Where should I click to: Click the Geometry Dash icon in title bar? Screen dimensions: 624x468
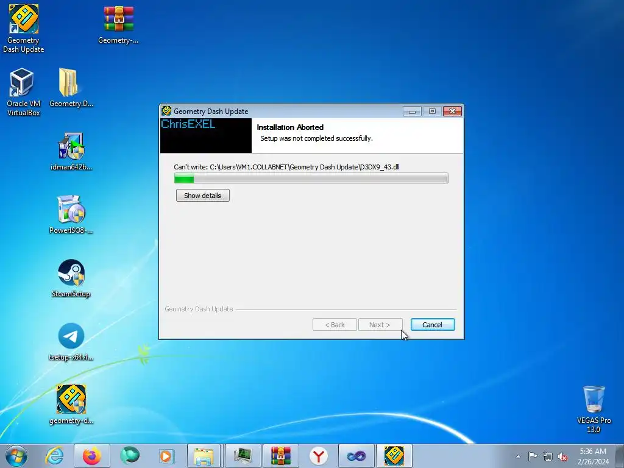point(166,111)
